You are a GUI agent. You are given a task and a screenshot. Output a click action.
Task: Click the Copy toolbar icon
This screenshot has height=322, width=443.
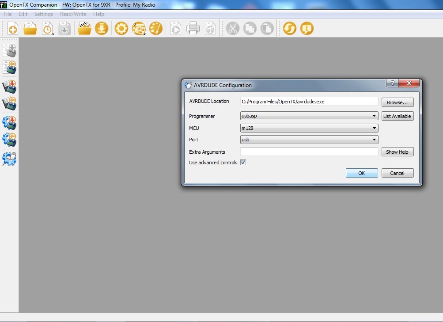(x=250, y=28)
